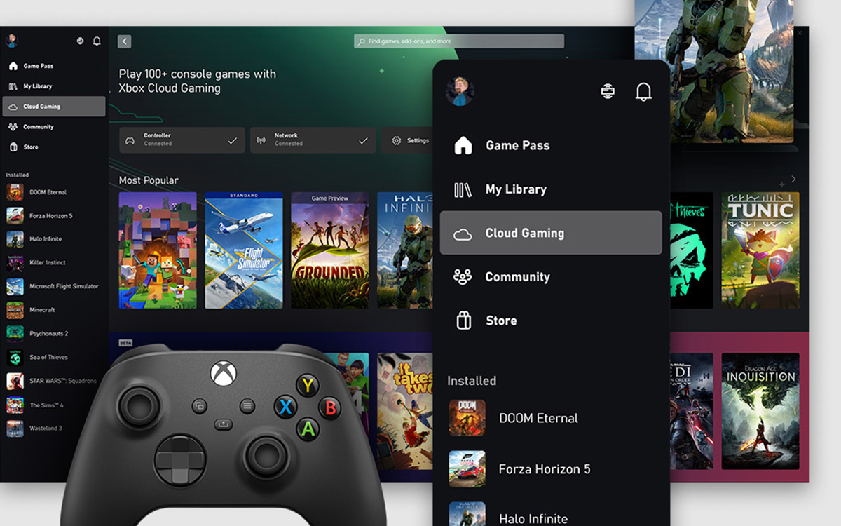Click the remote play icon in small left sidebar
The image size is (841, 526).
[x=80, y=41]
